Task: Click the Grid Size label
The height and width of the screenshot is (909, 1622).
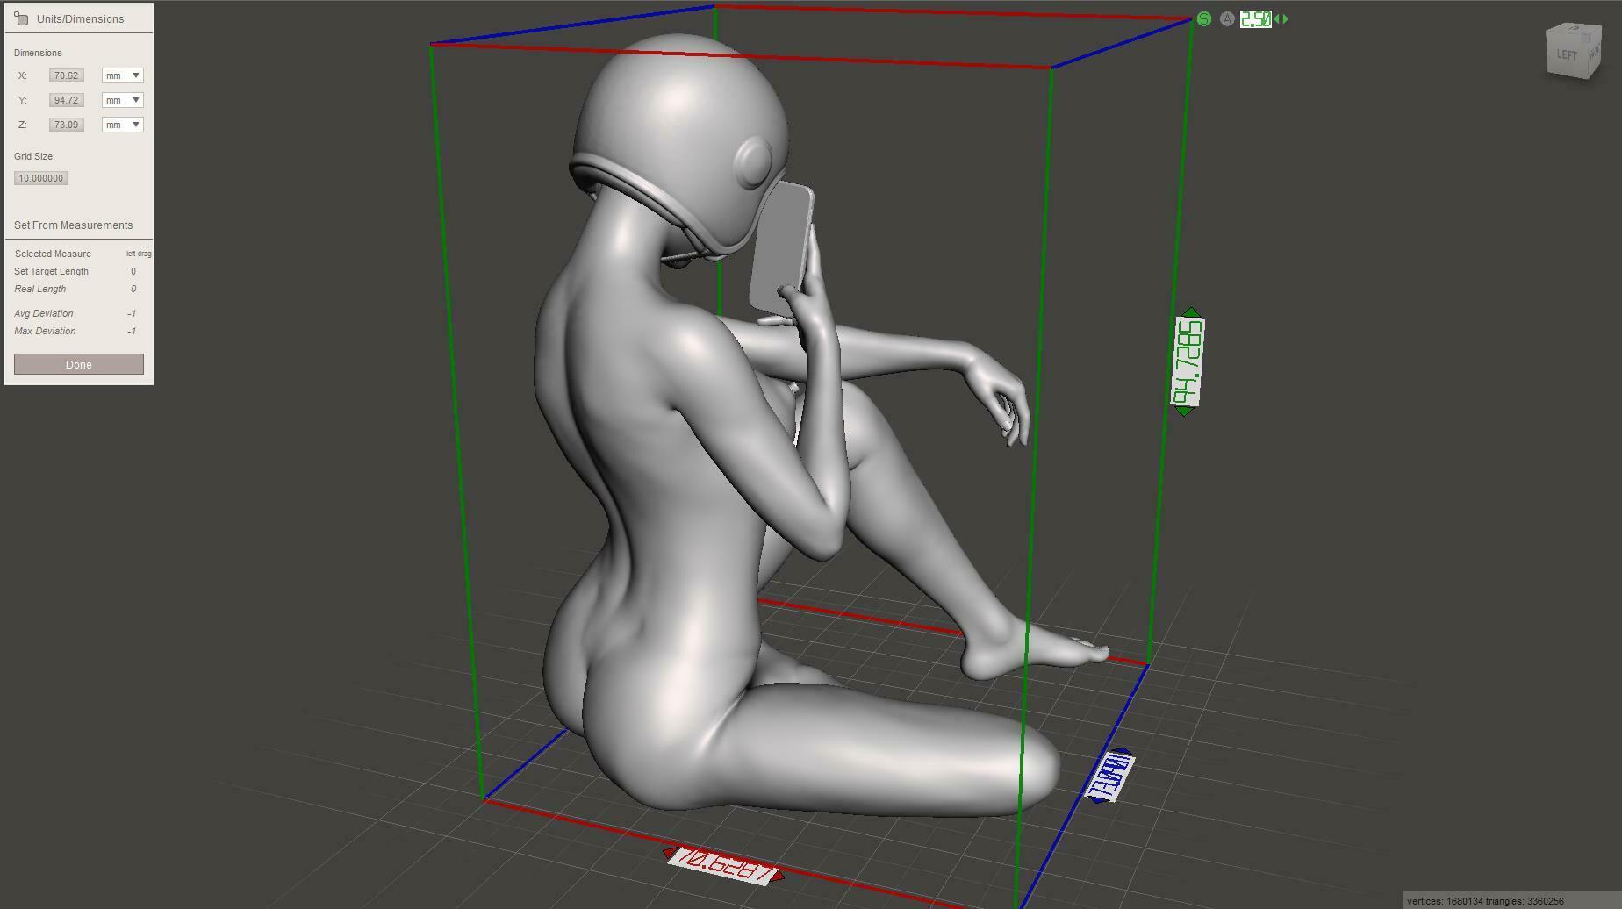Action: click(33, 156)
